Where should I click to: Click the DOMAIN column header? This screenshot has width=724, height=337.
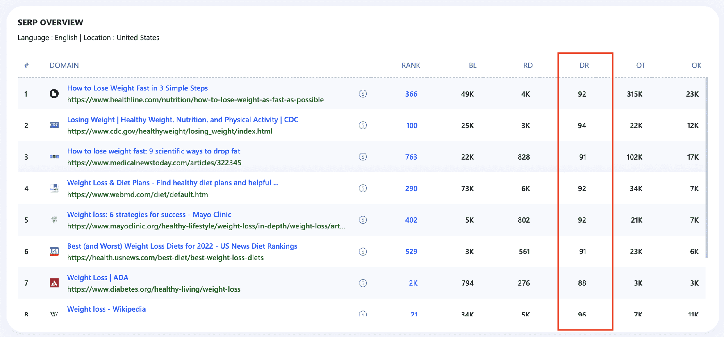tap(64, 65)
